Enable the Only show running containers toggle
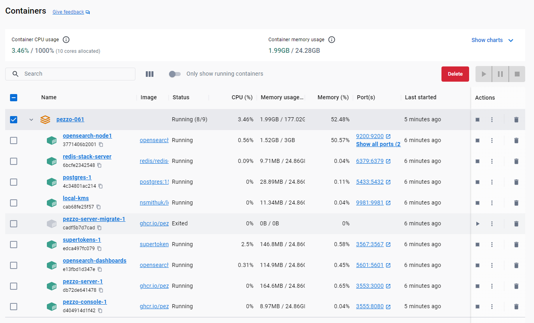This screenshot has height=323, width=534. click(175, 74)
